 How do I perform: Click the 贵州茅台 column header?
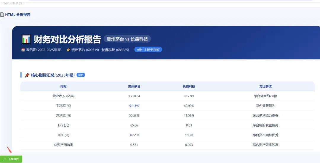(x=134, y=86)
